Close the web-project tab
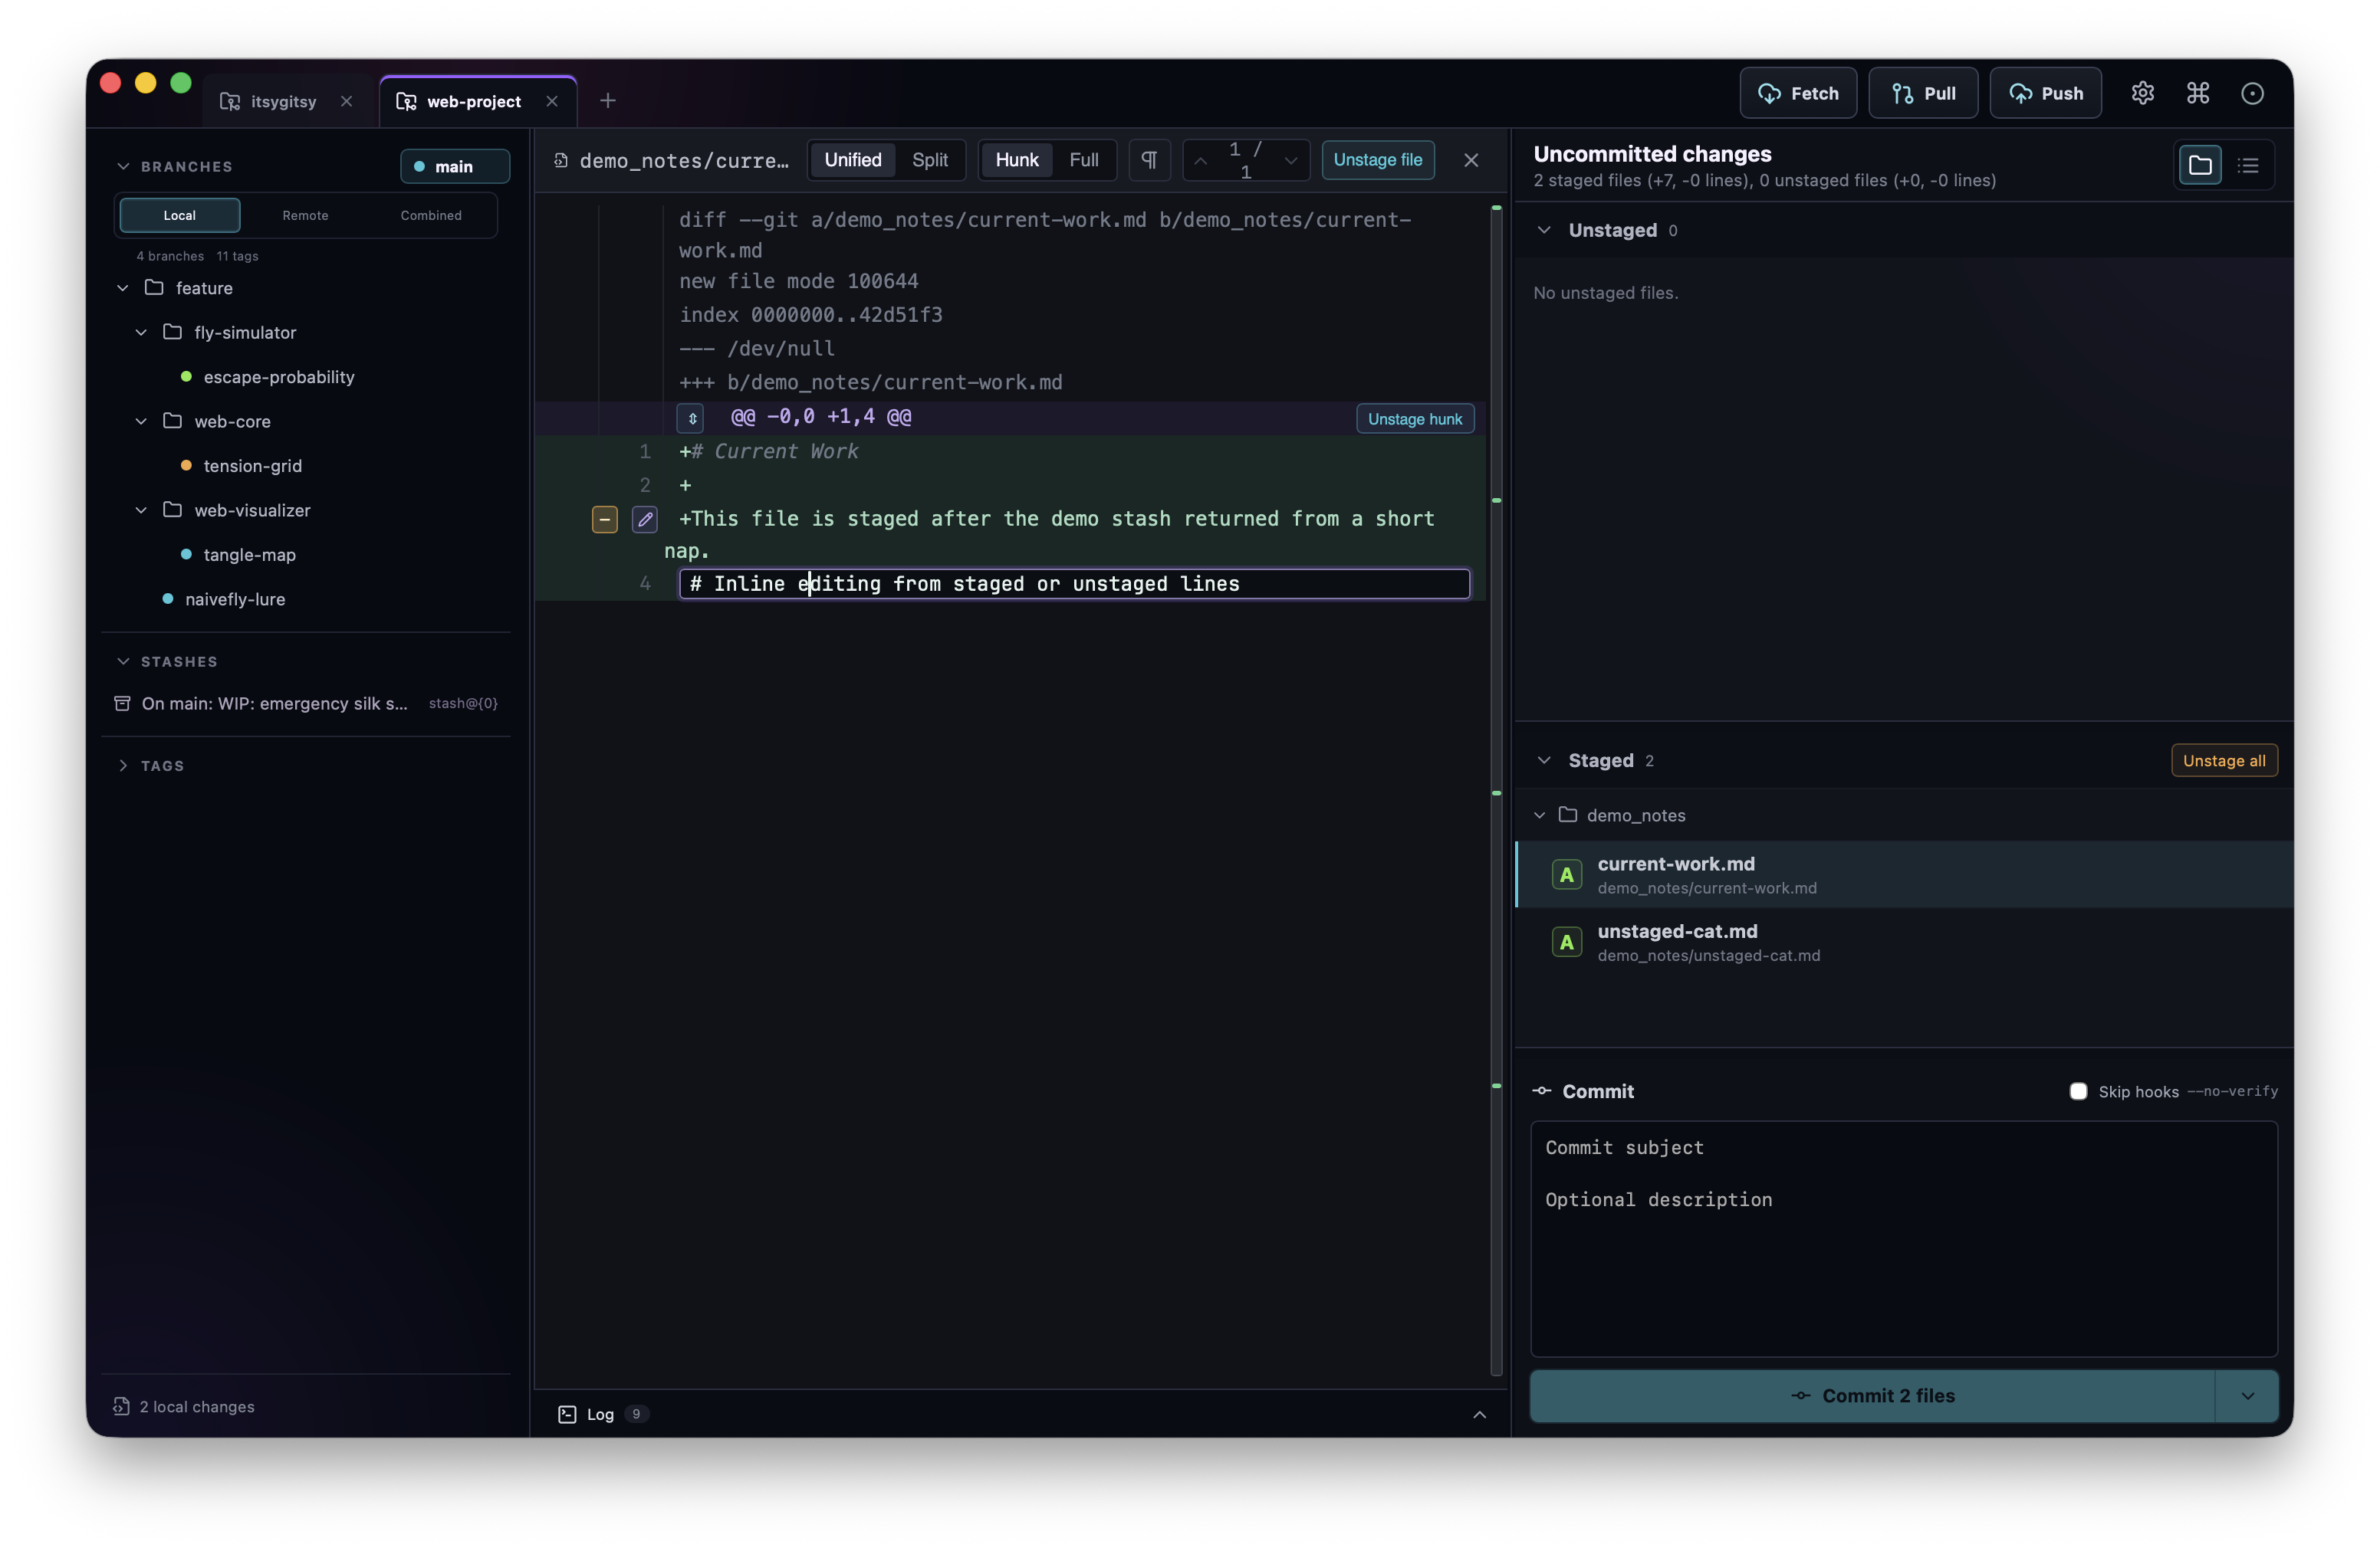The width and height of the screenshot is (2380, 1551). coord(552,101)
